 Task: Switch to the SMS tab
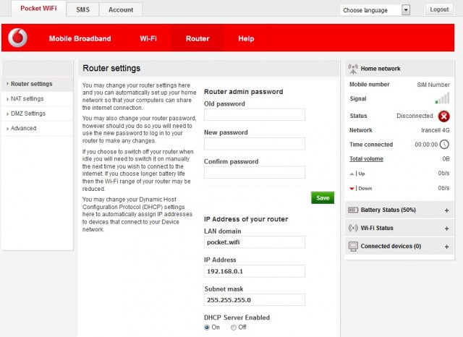tap(82, 10)
